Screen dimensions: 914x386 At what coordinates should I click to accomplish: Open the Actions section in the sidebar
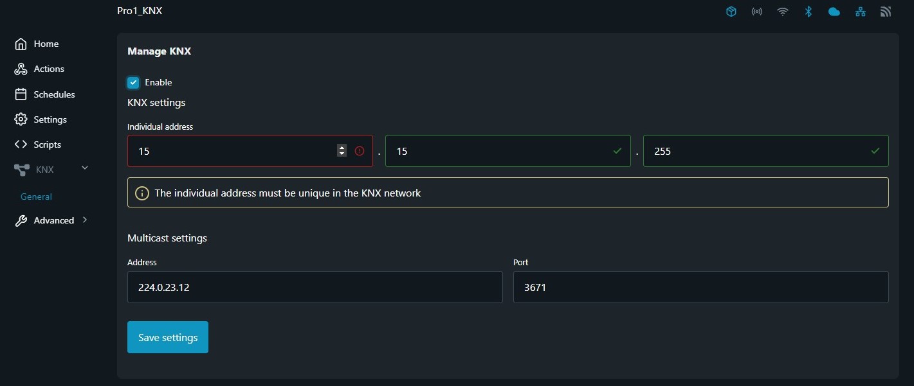click(48, 69)
